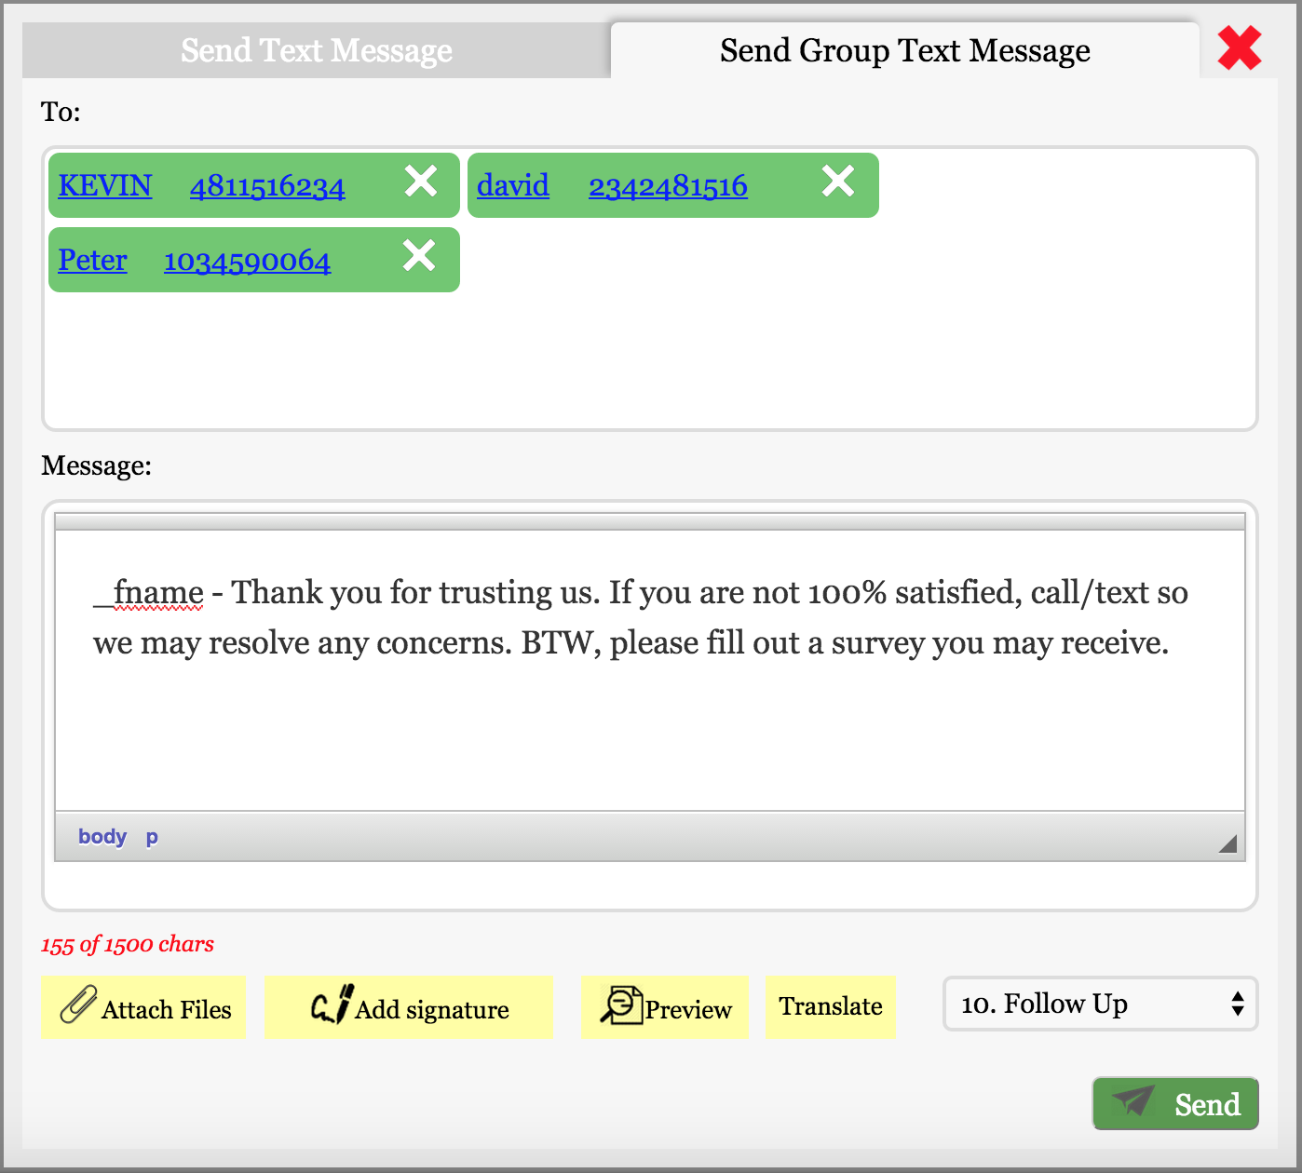Click the paperclip Attach Files icon

[x=78, y=1005]
